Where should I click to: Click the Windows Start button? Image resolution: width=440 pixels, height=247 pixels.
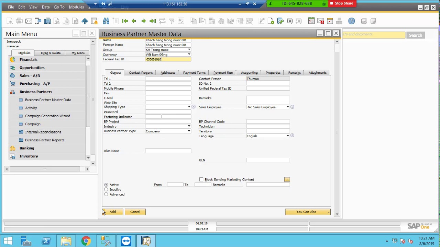(x=8, y=241)
